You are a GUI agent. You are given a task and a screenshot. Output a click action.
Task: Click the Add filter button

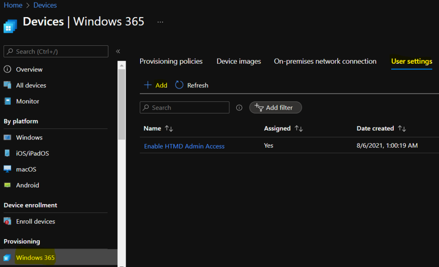(276, 107)
